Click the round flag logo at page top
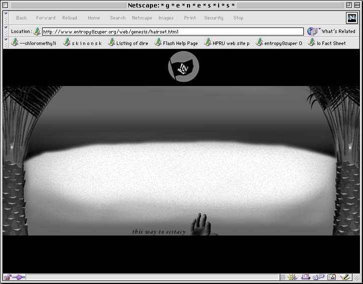The image size is (363, 284). [x=184, y=67]
